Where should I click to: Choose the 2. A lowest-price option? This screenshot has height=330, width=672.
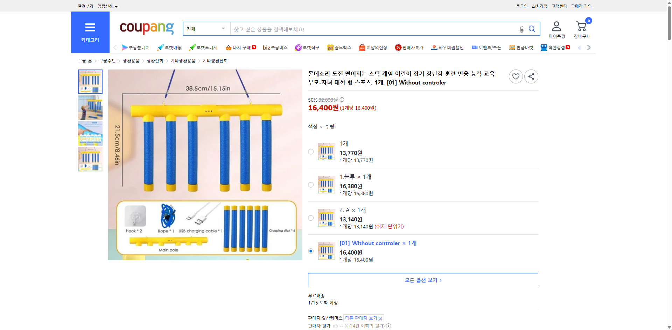click(x=310, y=218)
